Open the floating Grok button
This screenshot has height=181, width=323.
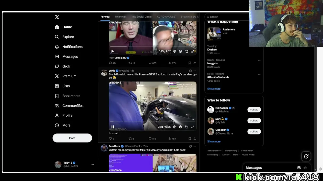pos(306,156)
